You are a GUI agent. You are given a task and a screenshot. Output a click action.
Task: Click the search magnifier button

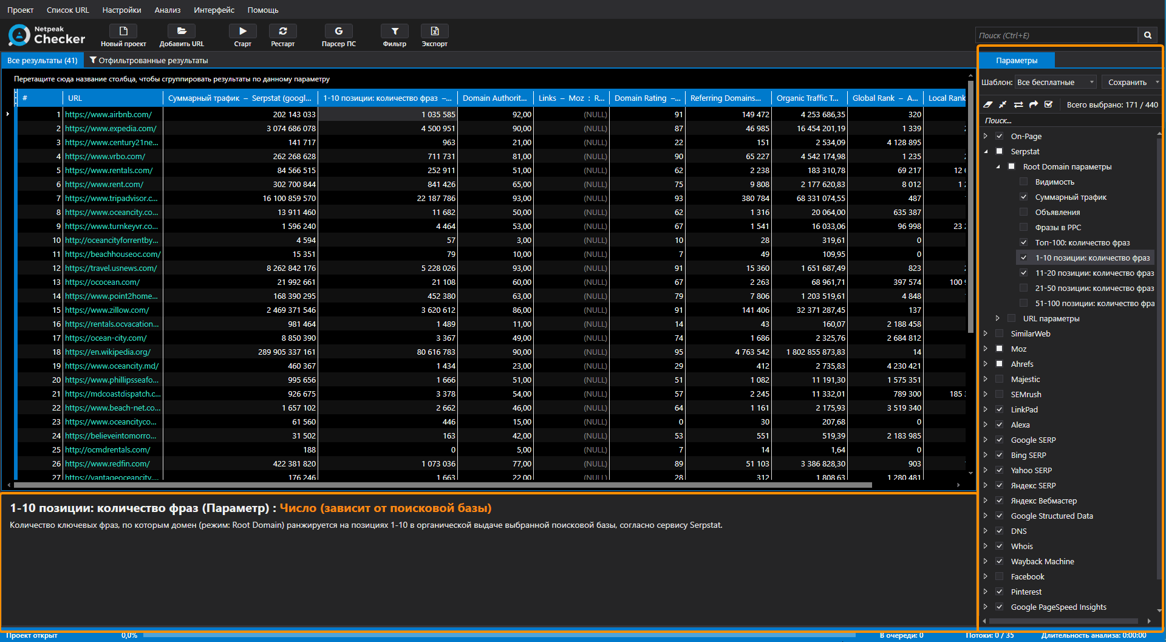point(1148,35)
